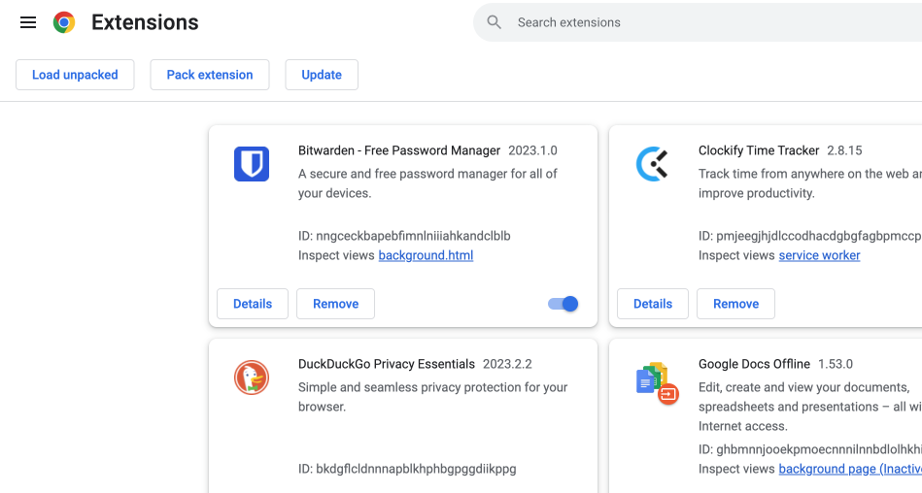Screen dimensions: 922x493
Task: Click the Google Docs Offline ID text
Action: click(810, 449)
